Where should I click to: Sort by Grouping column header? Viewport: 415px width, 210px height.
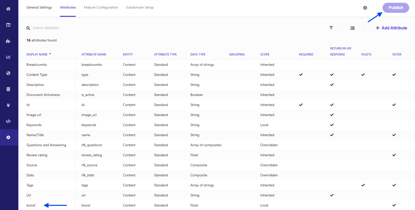tap(237, 54)
